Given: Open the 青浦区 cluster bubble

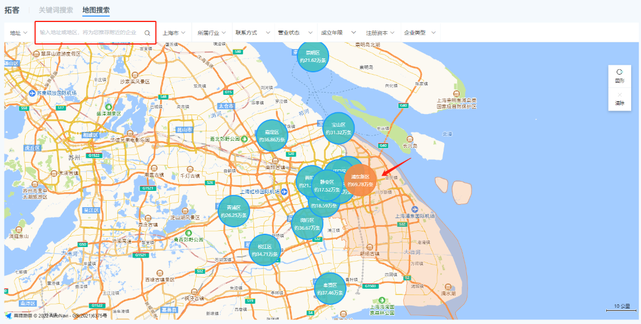Looking at the screenshot, I should pos(234,211).
